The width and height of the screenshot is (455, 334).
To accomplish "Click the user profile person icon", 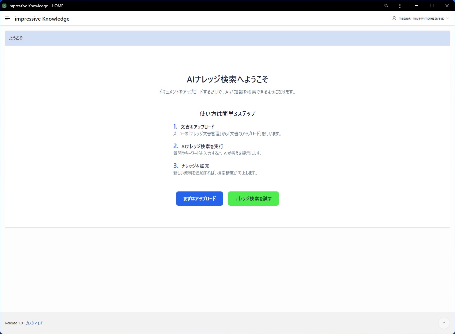I will click(x=394, y=18).
